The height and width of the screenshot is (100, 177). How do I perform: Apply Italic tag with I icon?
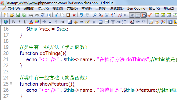pos(19,22)
